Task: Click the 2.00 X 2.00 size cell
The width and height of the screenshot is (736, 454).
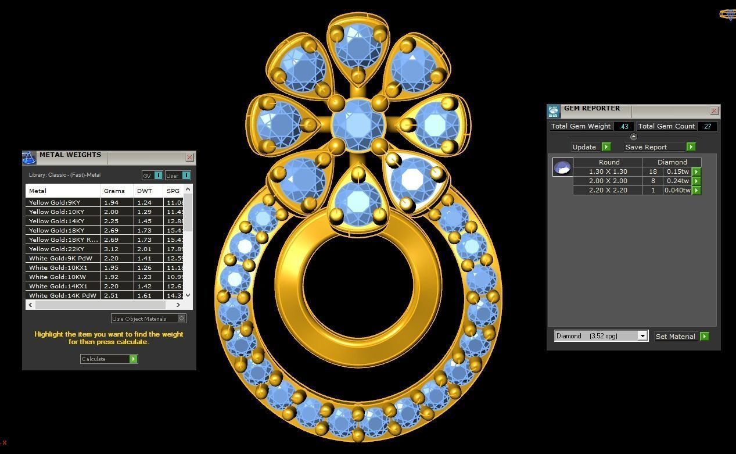Action: 608,181
